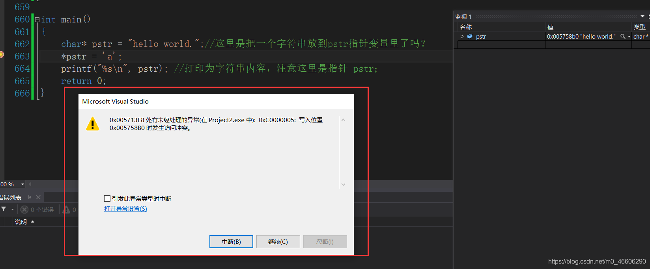Click the 中断(B) button

tap(231, 241)
